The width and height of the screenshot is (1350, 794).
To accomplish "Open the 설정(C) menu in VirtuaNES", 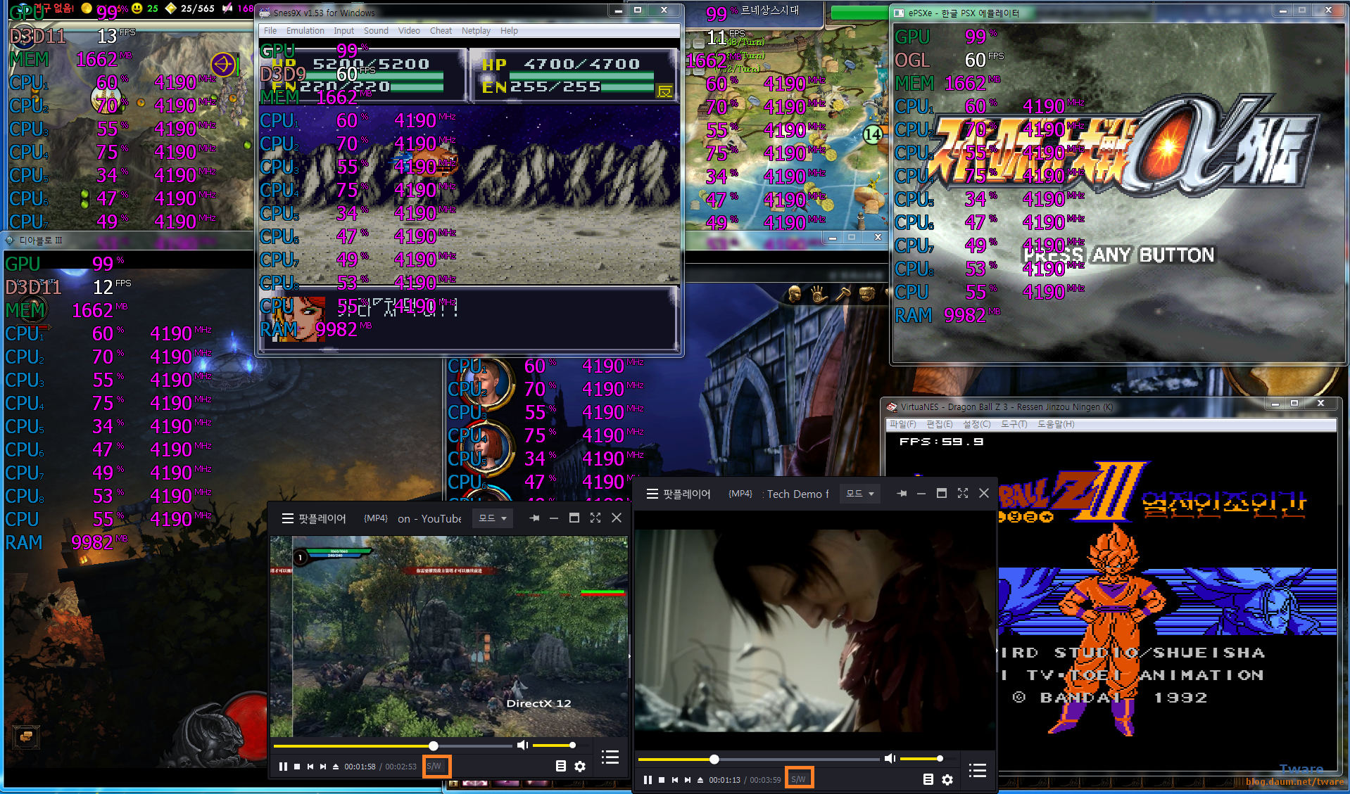I will coord(976,424).
